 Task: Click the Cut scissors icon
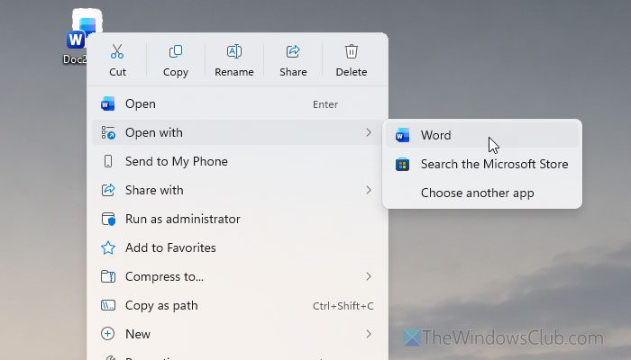click(x=117, y=51)
